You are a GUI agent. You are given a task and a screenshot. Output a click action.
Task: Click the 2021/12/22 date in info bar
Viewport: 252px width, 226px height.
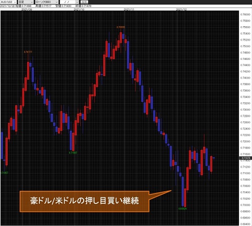(x=8, y=6)
